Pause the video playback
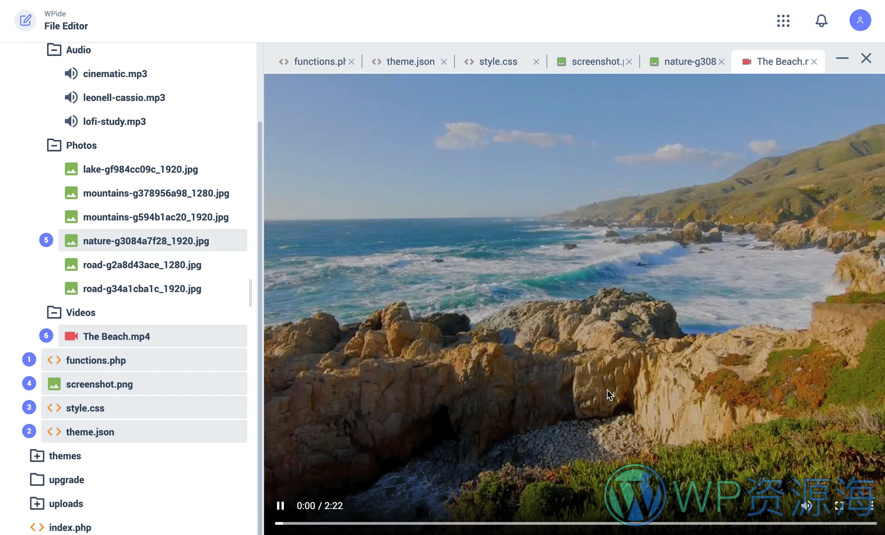 [280, 506]
